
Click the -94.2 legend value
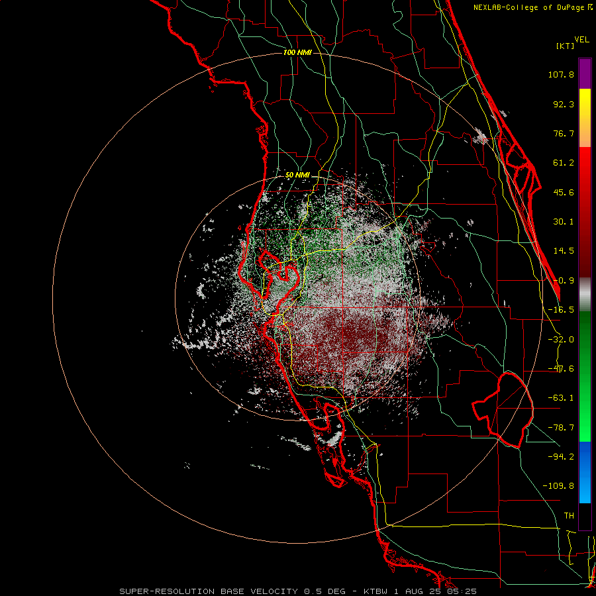coord(561,456)
